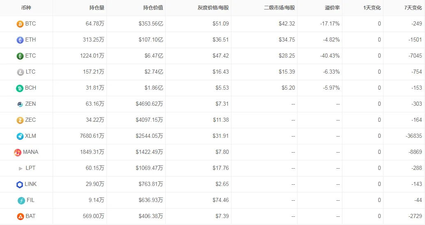Open the MANA coin name link
The image size is (425, 225).
(x=30, y=152)
